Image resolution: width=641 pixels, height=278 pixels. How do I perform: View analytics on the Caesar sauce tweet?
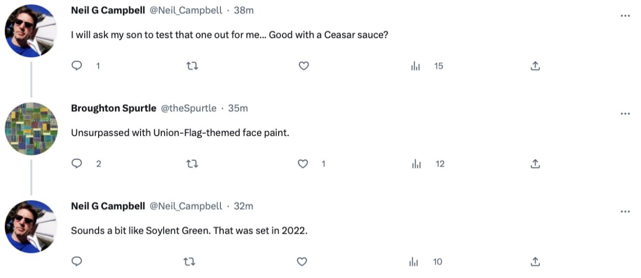point(416,66)
